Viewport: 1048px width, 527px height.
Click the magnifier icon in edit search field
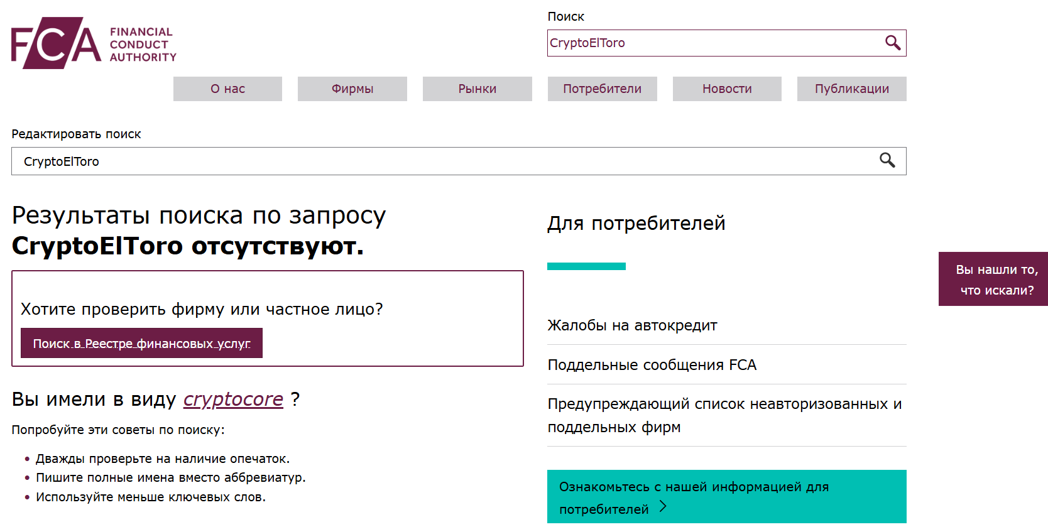tap(887, 161)
